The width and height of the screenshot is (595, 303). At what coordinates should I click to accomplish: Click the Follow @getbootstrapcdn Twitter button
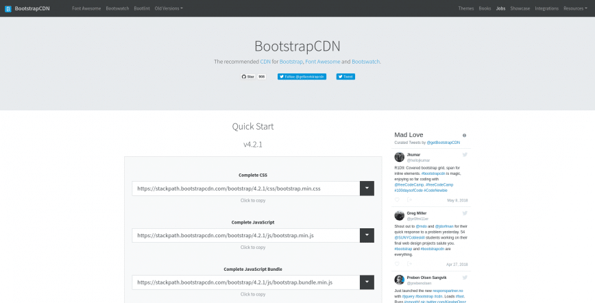tap(302, 77)
